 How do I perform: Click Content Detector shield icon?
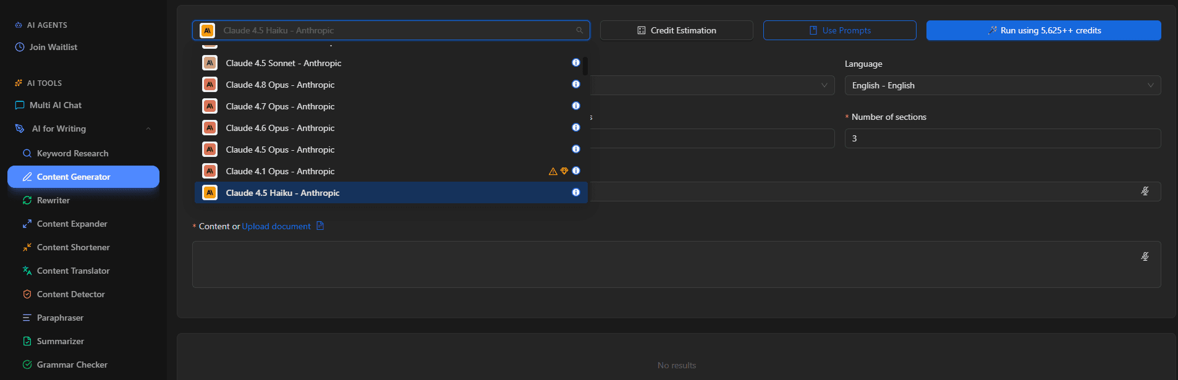point(27,294)
